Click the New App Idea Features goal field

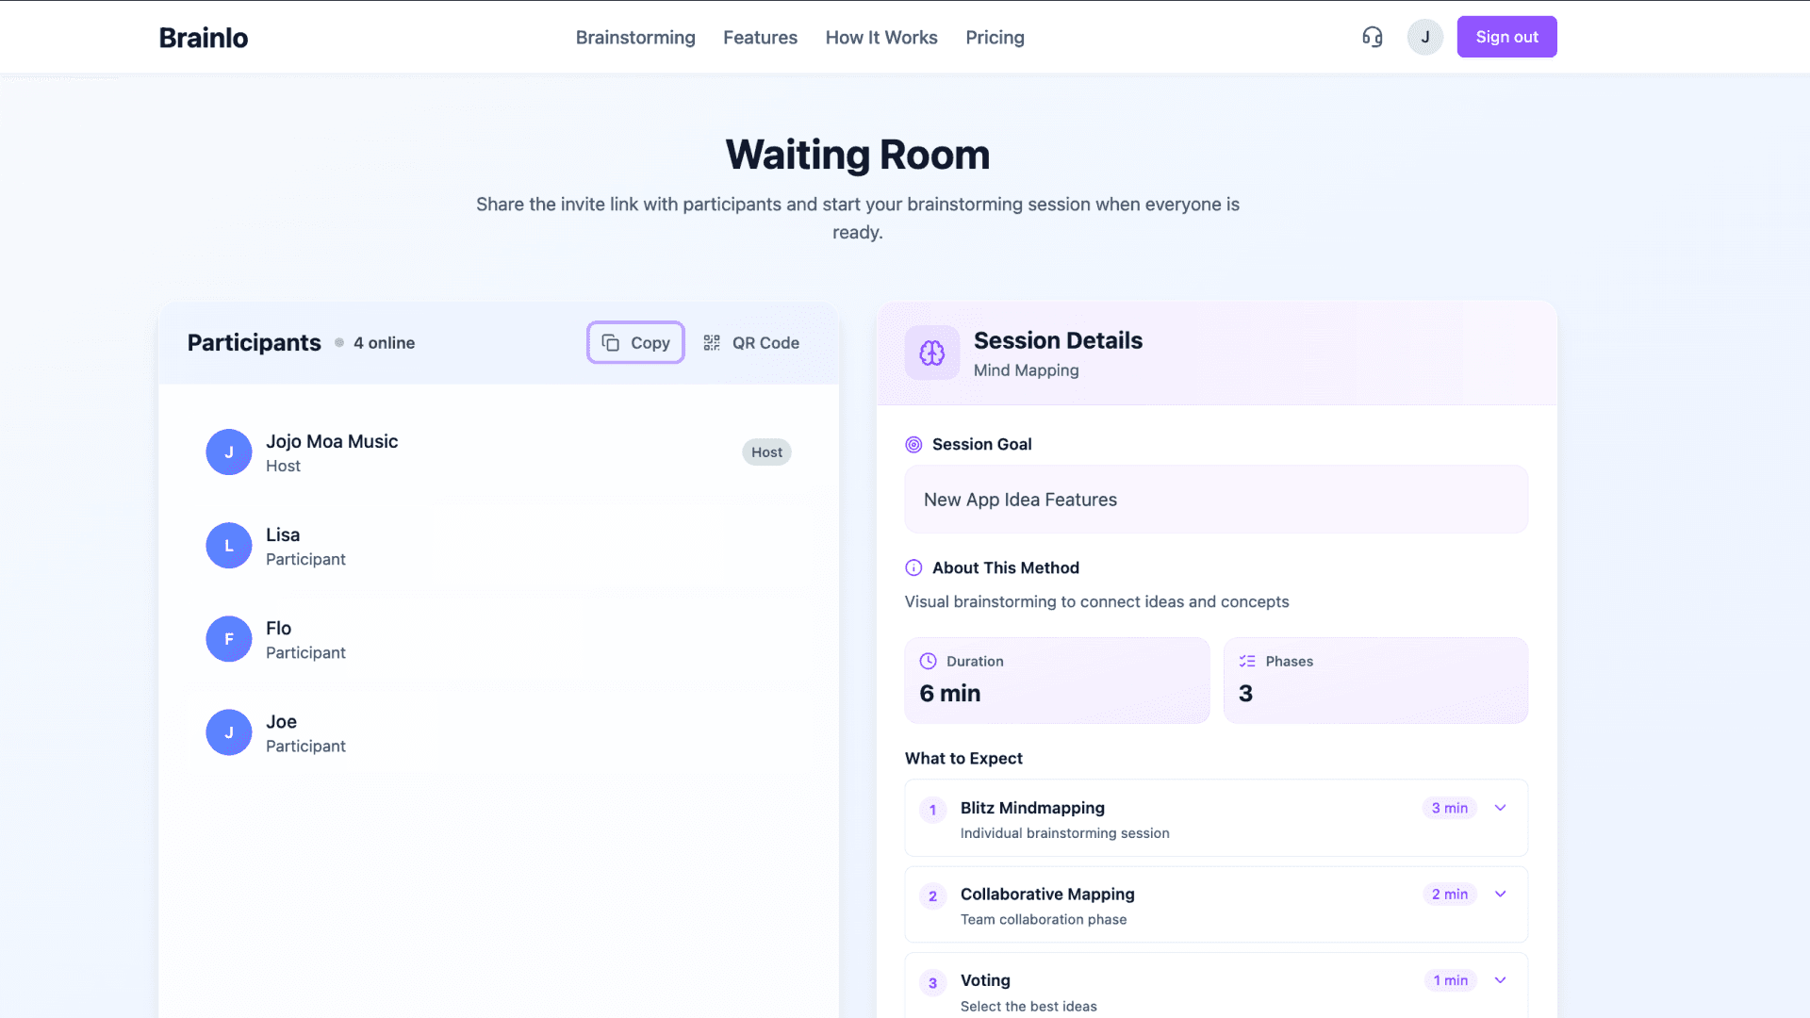(1215, 500)
